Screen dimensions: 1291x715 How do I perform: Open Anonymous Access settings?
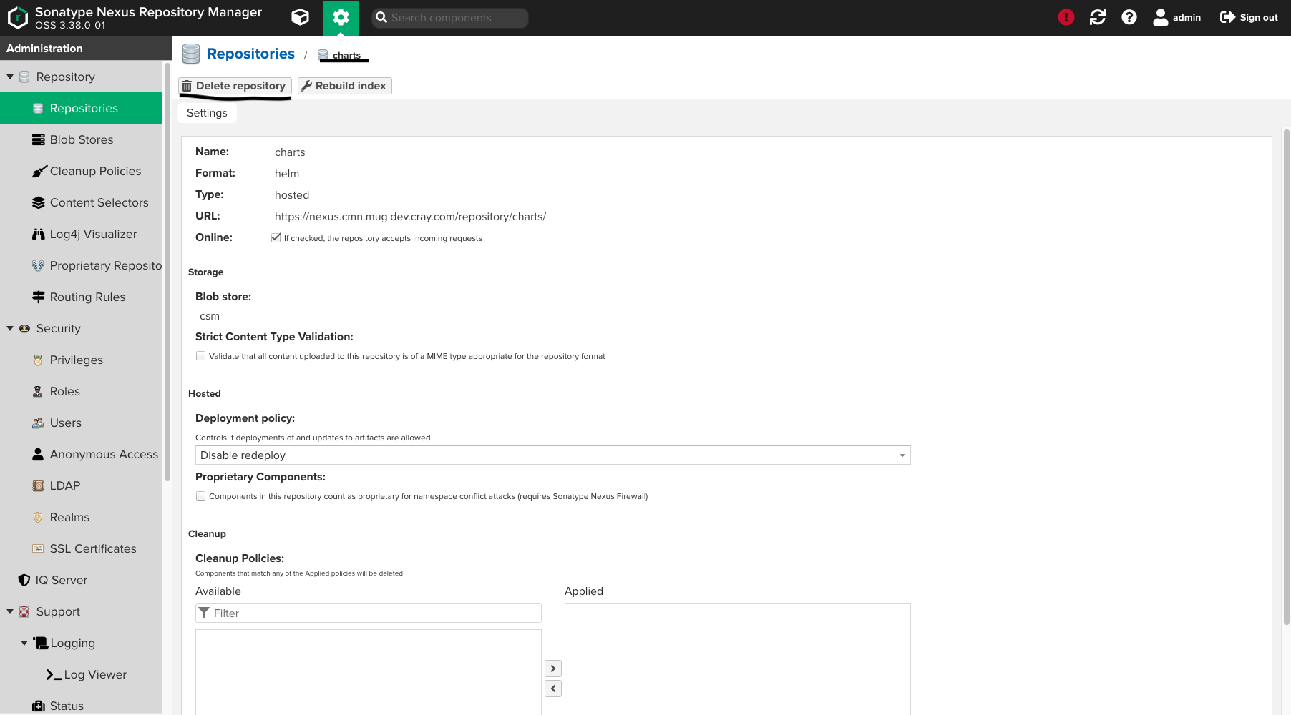[81, 454]
